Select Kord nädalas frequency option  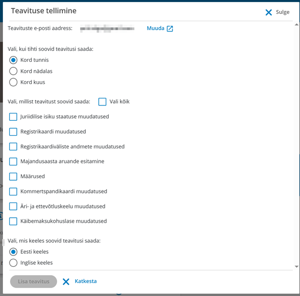pos(13,71)
